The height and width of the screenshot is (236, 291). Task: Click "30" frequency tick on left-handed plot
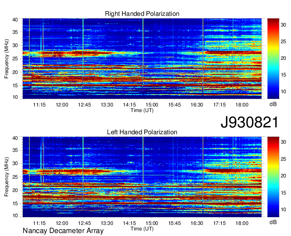[15, 163]
